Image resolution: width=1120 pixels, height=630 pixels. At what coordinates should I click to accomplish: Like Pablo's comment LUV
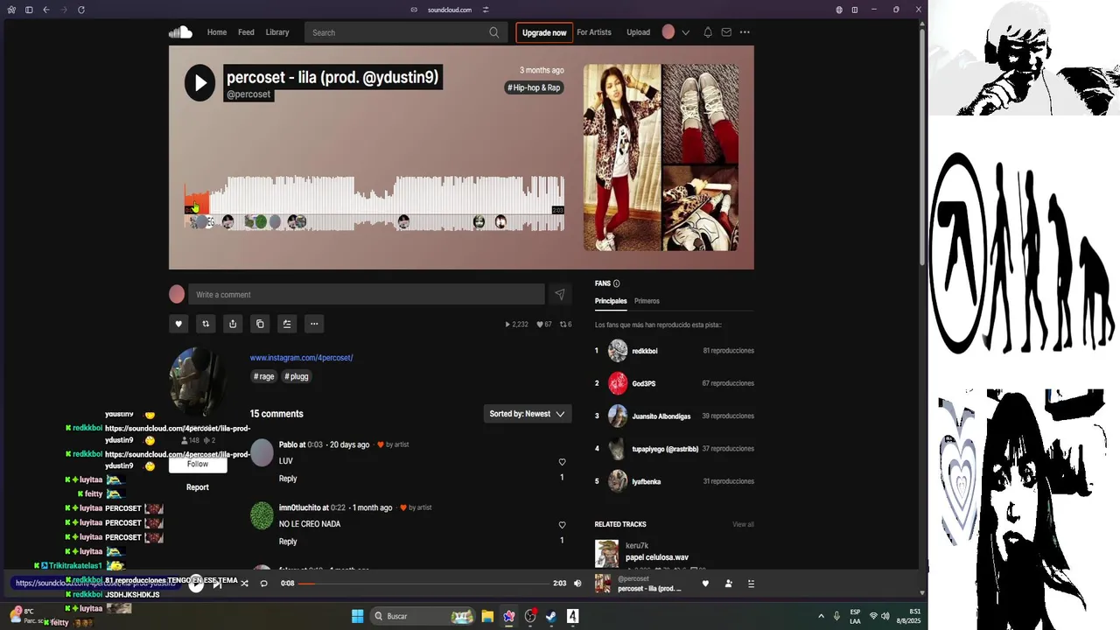[562, 462]
